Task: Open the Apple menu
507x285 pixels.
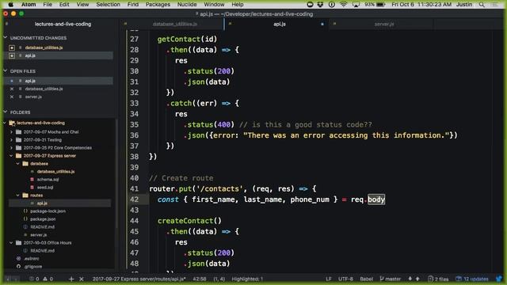Action: coord(10,5)
